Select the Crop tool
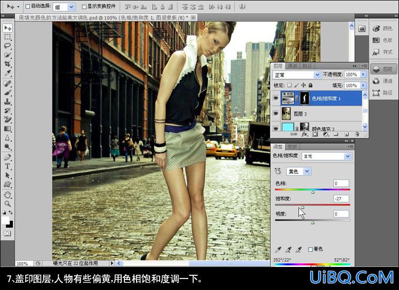399x290 pixels. coord(8,64)
